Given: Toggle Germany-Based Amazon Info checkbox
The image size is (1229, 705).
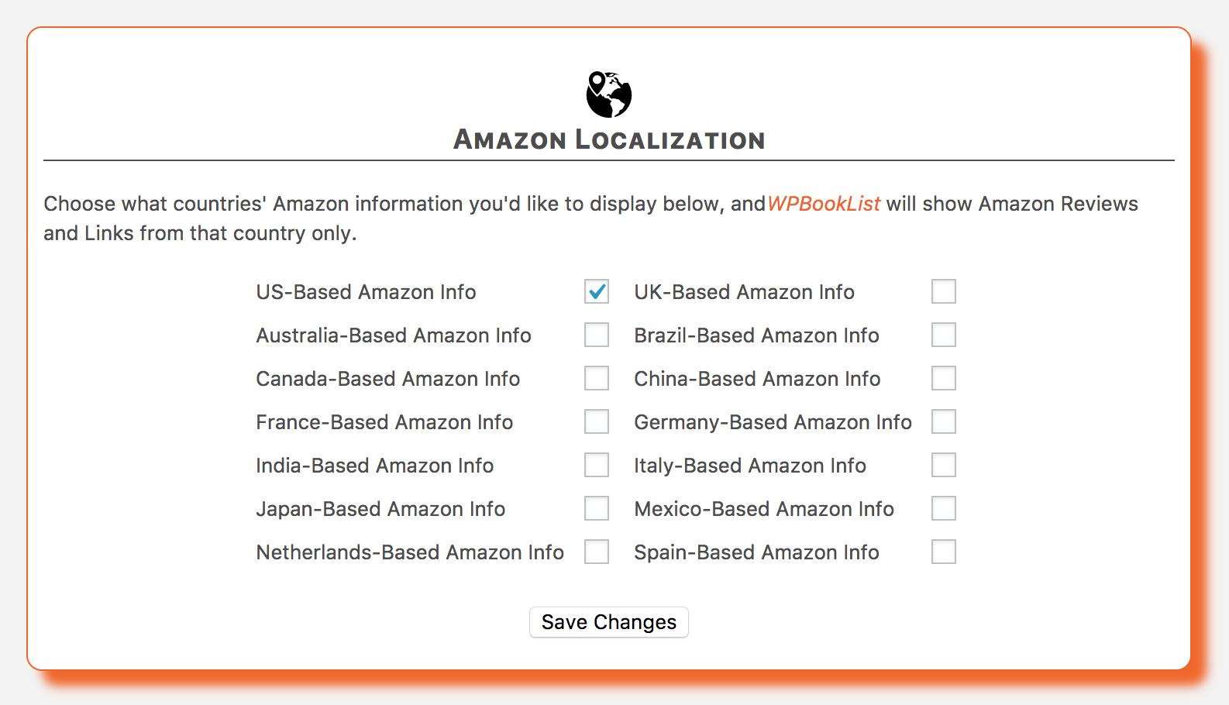Looking at the screenshot, I should 943,422.
